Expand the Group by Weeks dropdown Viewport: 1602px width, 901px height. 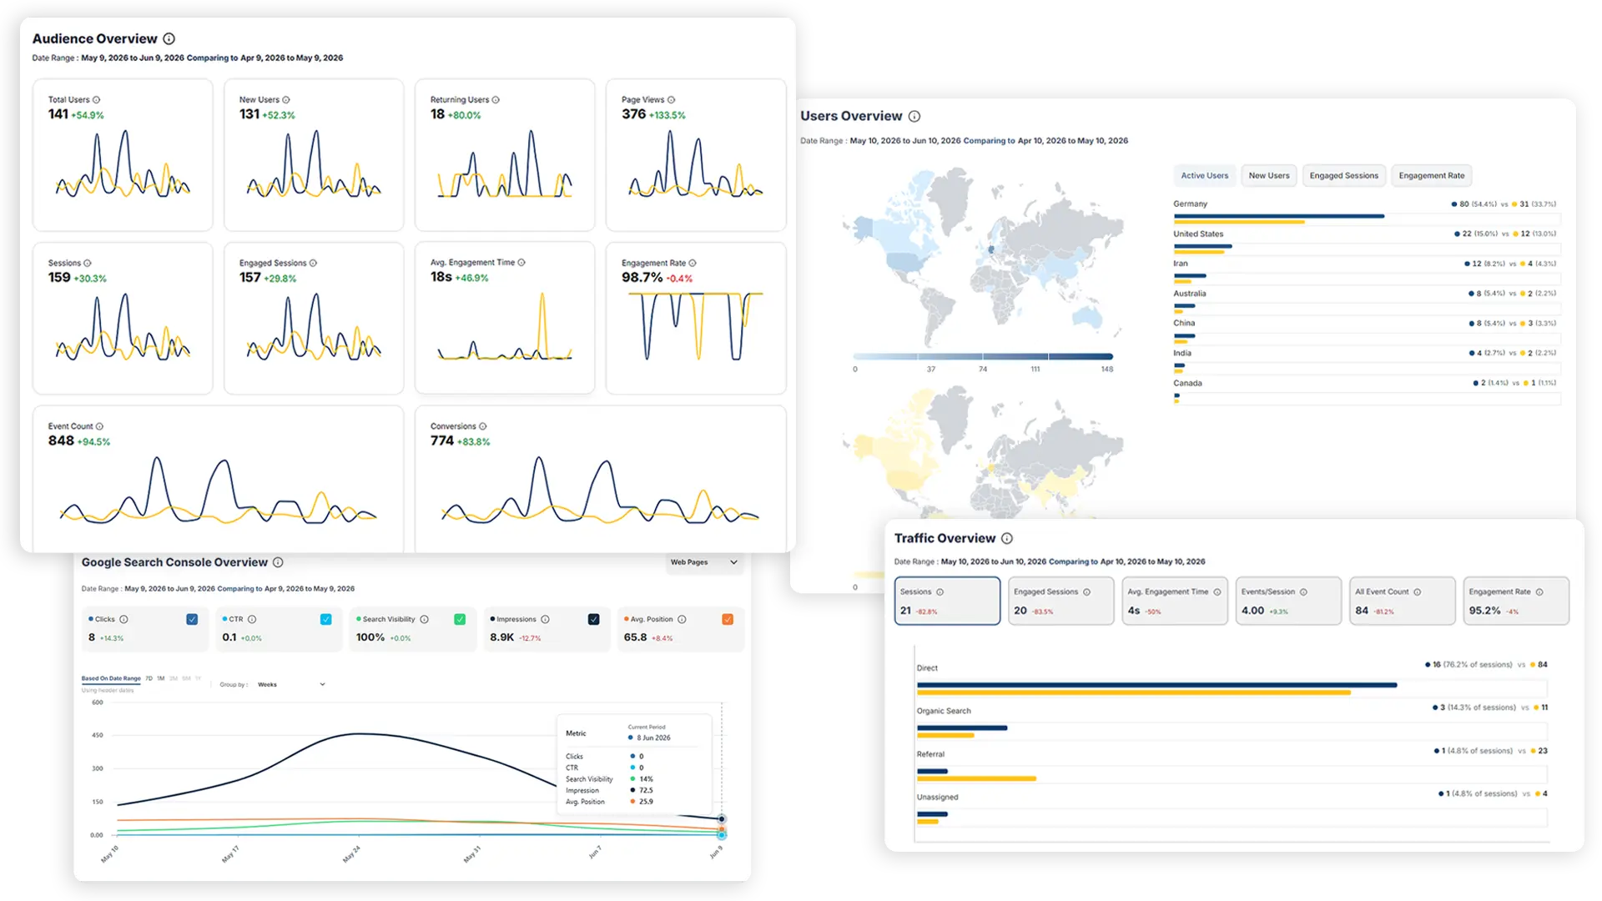point(290,684)
